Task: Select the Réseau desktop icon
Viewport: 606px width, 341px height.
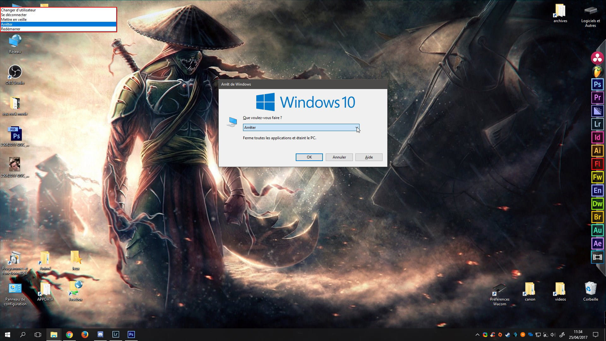Action: [15, 44]
